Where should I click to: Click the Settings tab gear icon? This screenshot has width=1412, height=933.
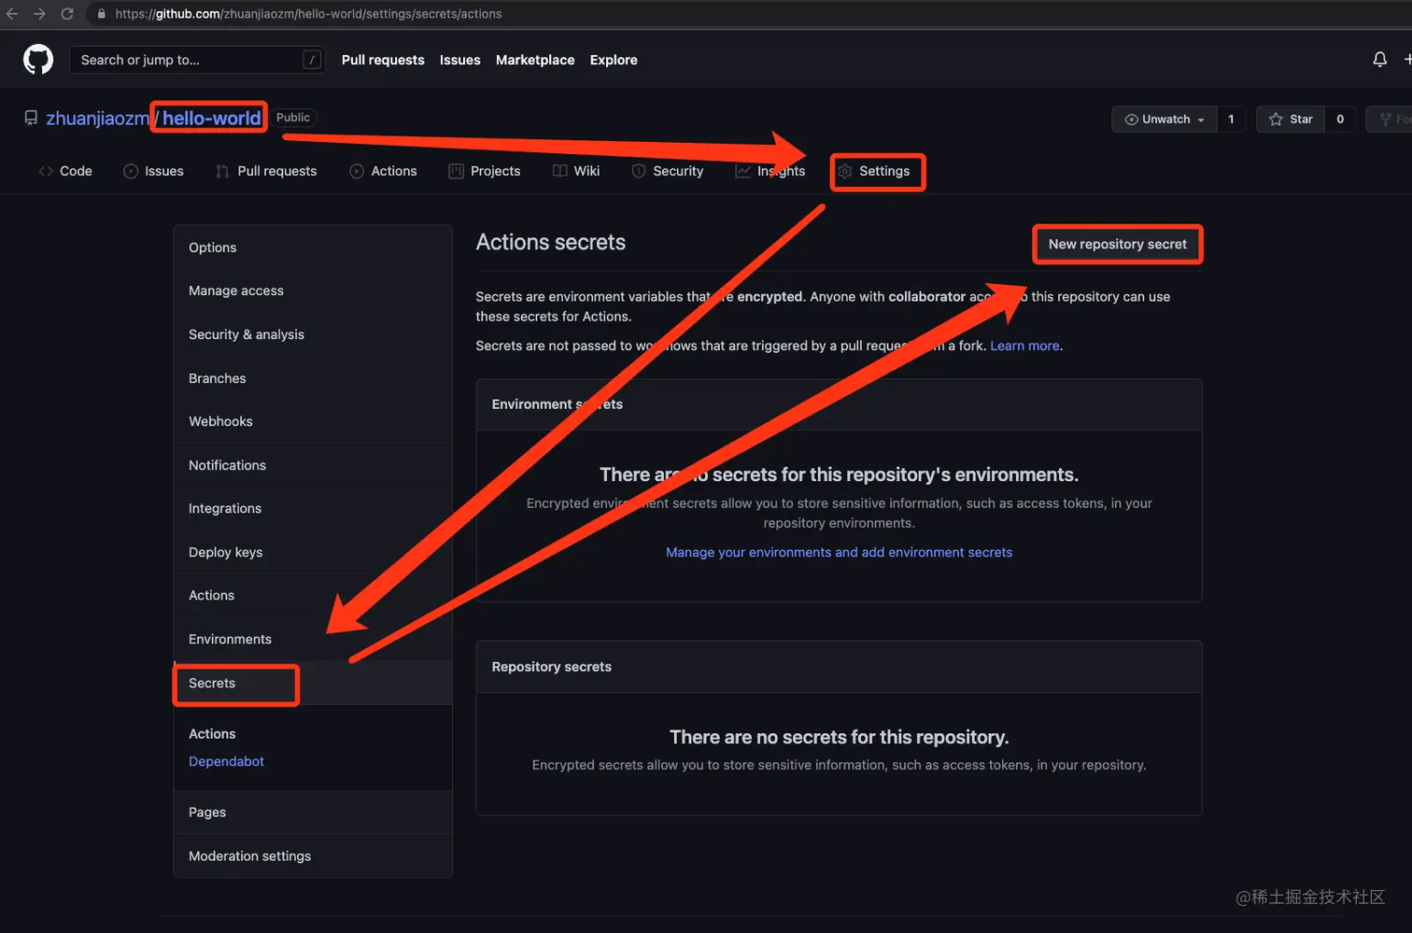[x=845, y=171]
